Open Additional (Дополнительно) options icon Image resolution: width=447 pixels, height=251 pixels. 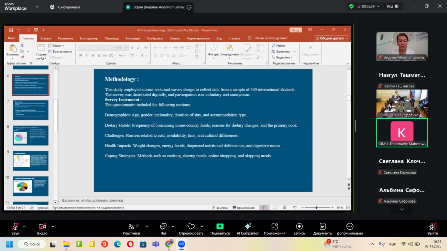pos(350,227)
